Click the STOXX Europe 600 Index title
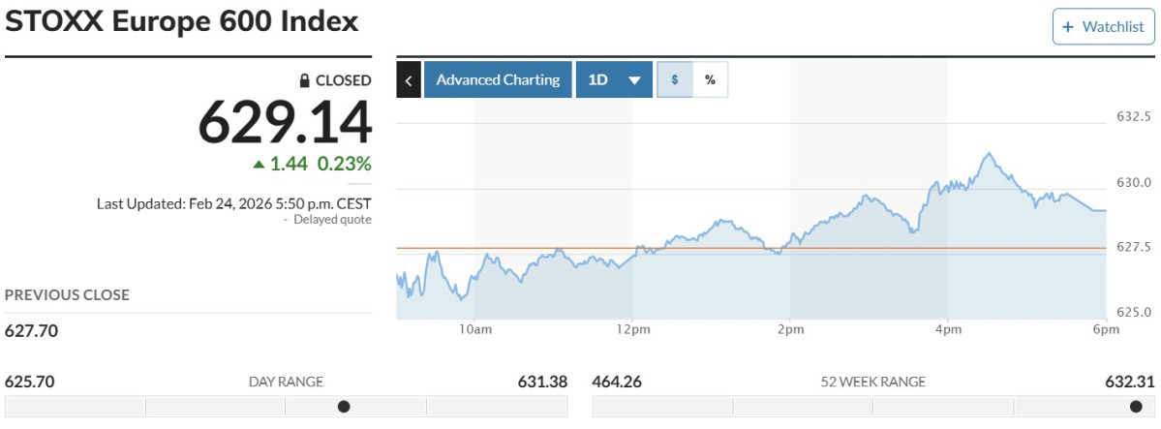 182,21
